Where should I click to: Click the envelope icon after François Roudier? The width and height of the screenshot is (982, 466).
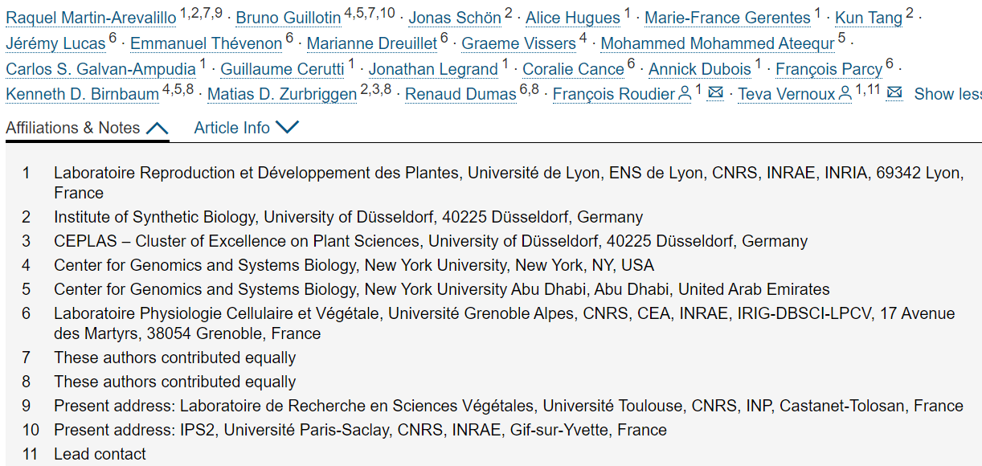[x=715, y=93]
